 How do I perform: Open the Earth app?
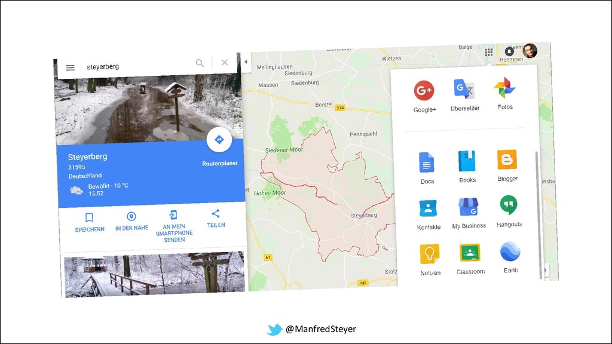point(510,257)
